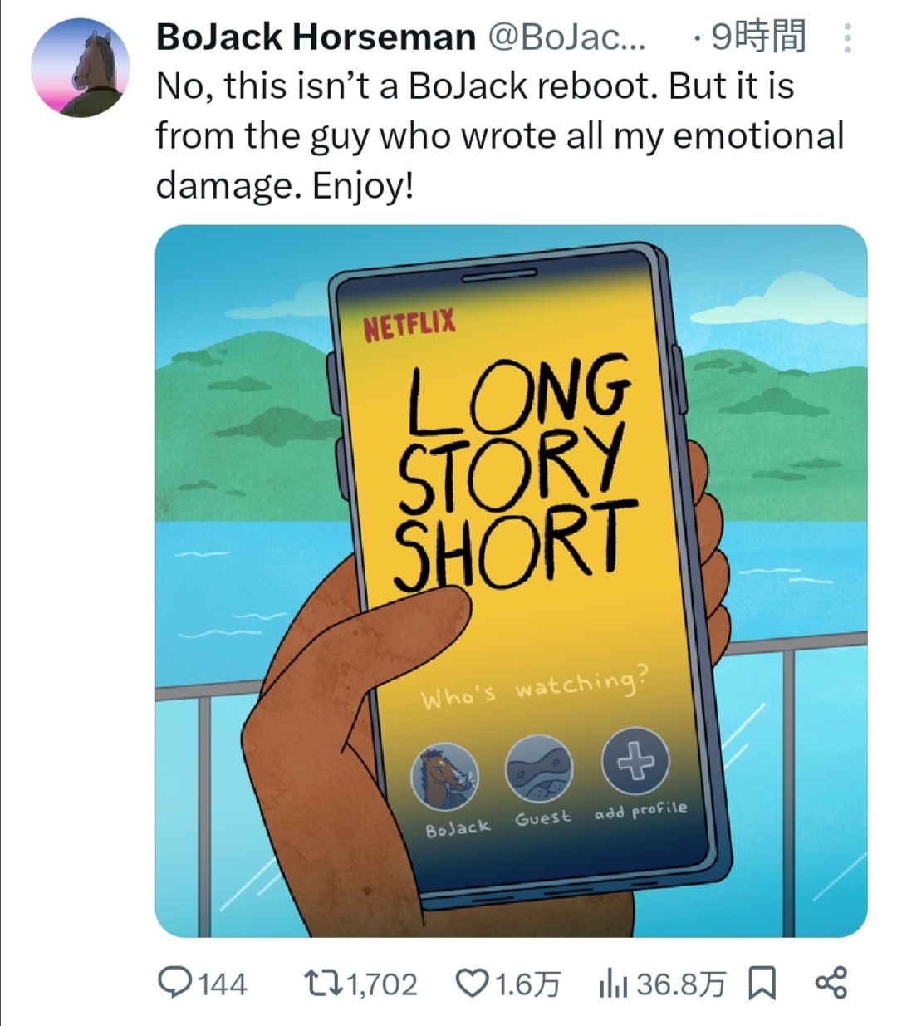Tap the 36.8万 views count
This screenshot has height=1026, width=897.
(x=681, y=984)
